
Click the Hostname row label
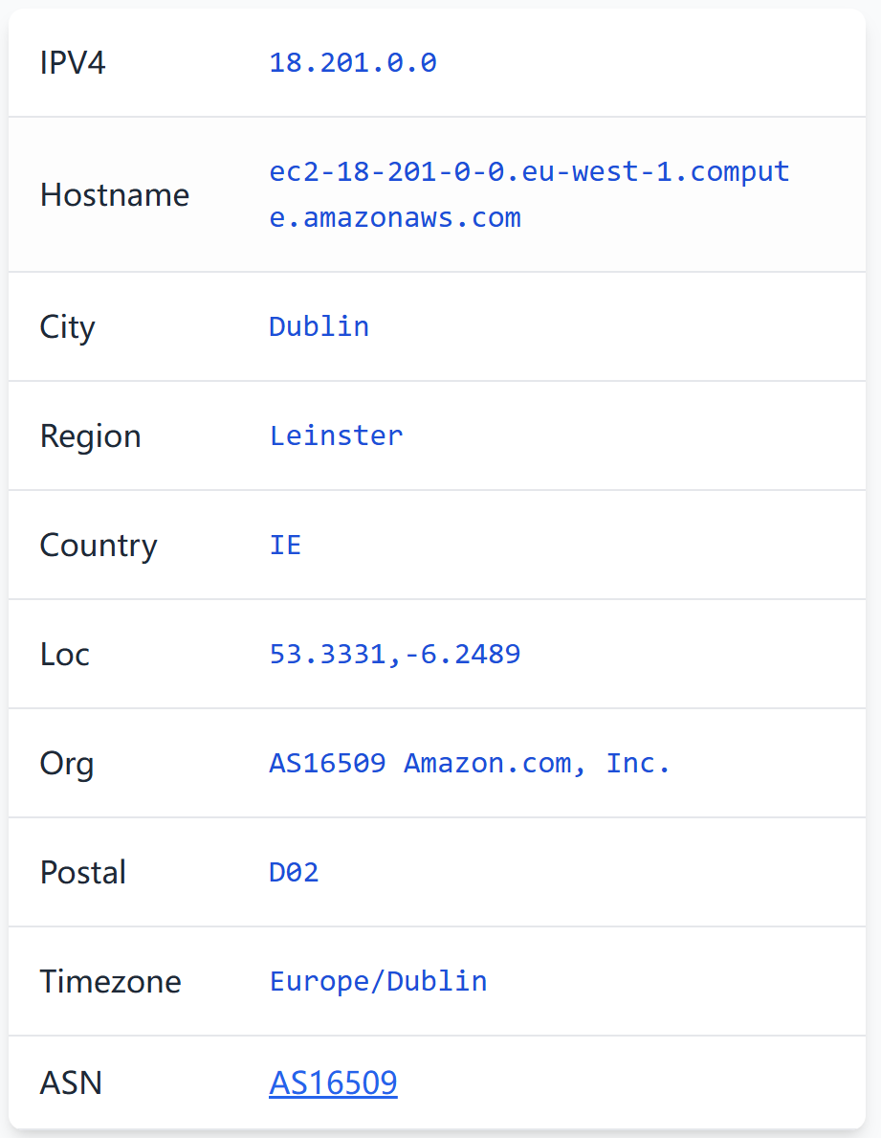click(x=115, y=195)
